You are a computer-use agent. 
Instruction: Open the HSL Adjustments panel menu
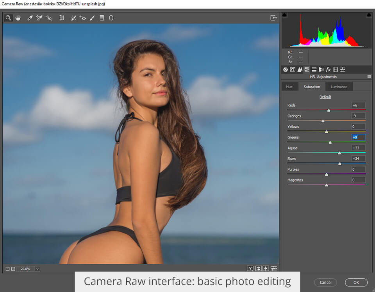369,77
